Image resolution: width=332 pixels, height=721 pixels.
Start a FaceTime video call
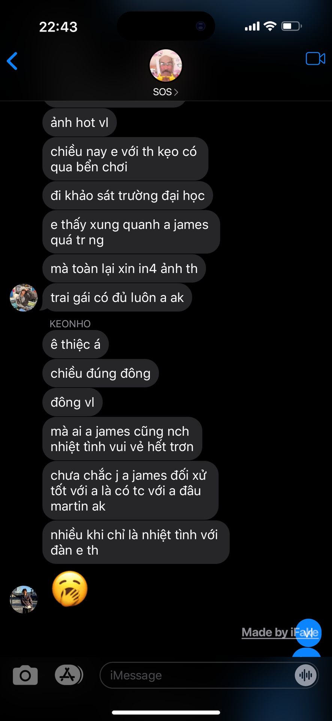[315, 59]
